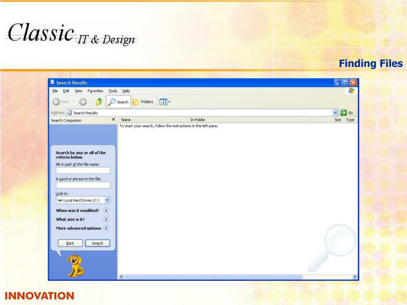This screenshot has height=305, width=407.
Task: Minimize the Search Results window
Action: pyautogui.click(x=337, y=83)
